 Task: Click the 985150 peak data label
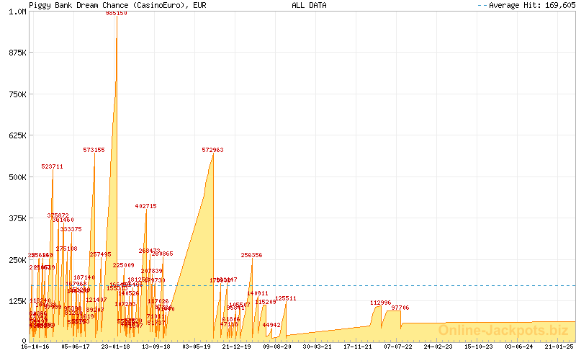tap(116, 13)
